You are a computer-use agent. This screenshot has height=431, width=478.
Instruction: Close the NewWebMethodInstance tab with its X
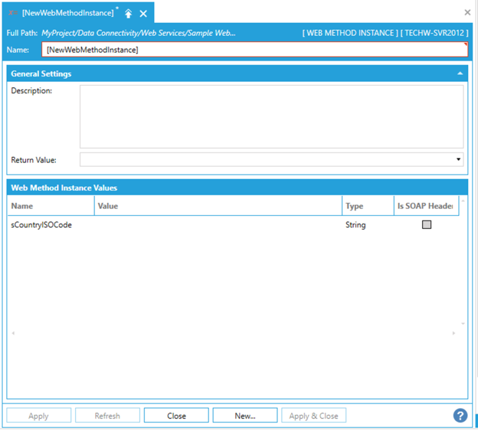[x=144, y=13]
